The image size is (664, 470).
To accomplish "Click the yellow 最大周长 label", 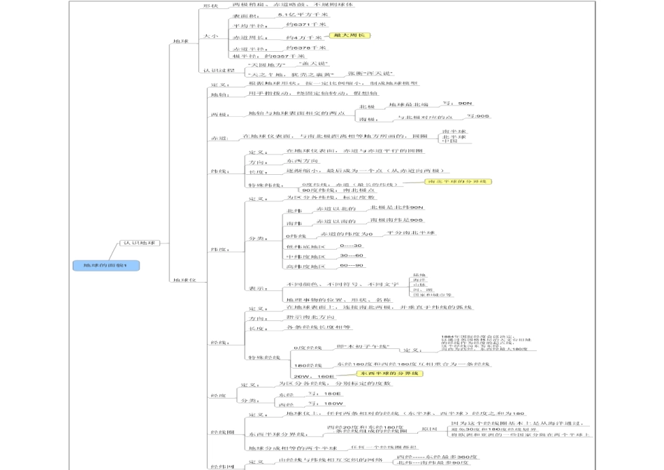I will (x=349, y=35).
